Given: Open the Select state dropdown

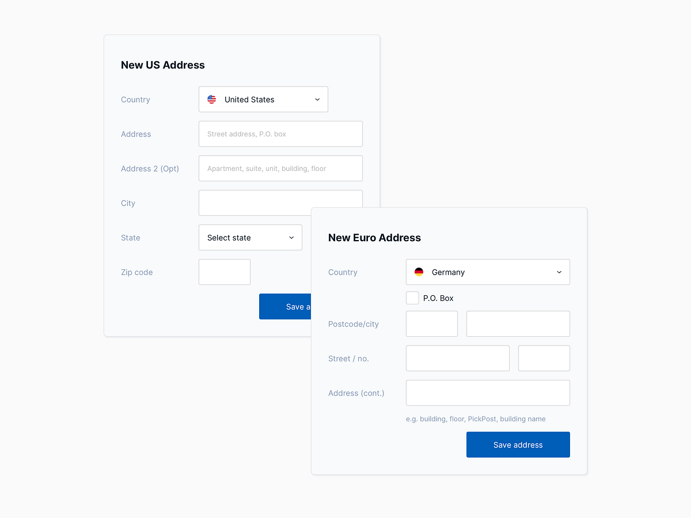Looking at the screenshot, I should coord(250,237).
